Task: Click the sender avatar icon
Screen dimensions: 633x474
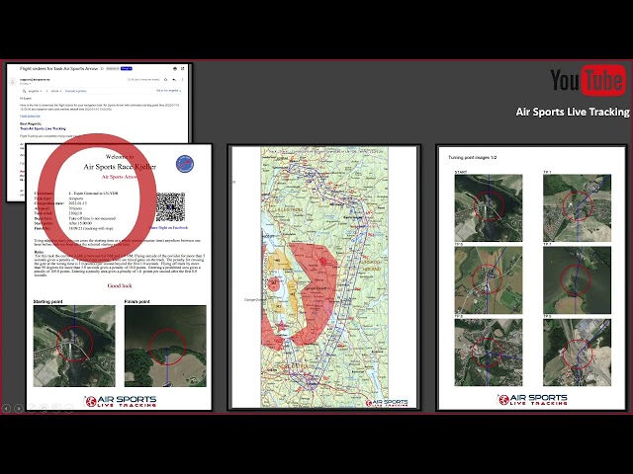Action: click(x=13, y=82)
